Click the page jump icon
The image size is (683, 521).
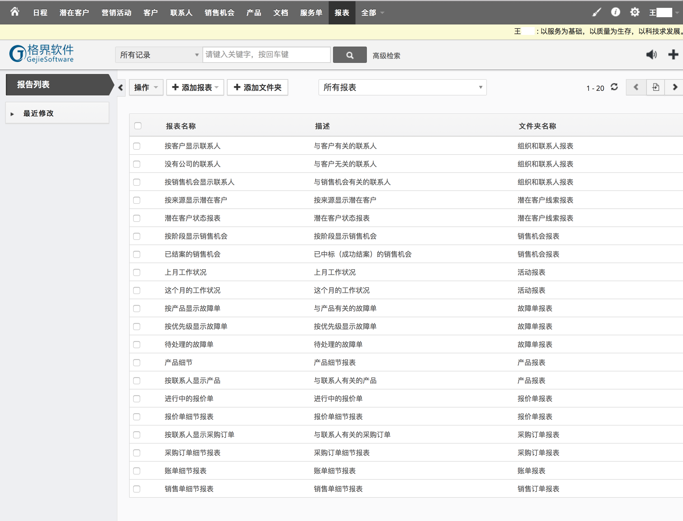(655, 87)
